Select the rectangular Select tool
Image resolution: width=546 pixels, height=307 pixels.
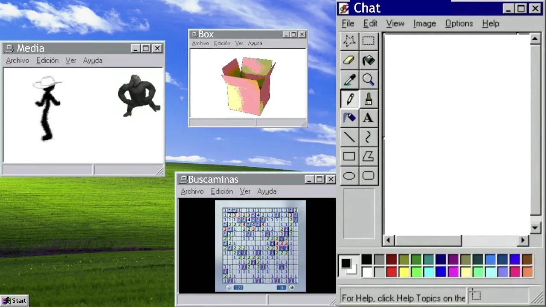pyautogui.click(x=368, y=41)
